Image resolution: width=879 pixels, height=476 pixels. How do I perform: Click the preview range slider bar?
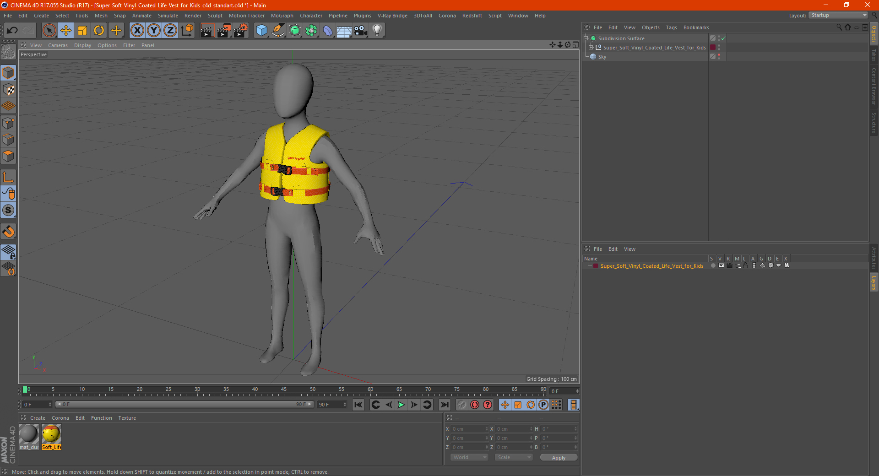pyautogui.click(x=184, y=404)
